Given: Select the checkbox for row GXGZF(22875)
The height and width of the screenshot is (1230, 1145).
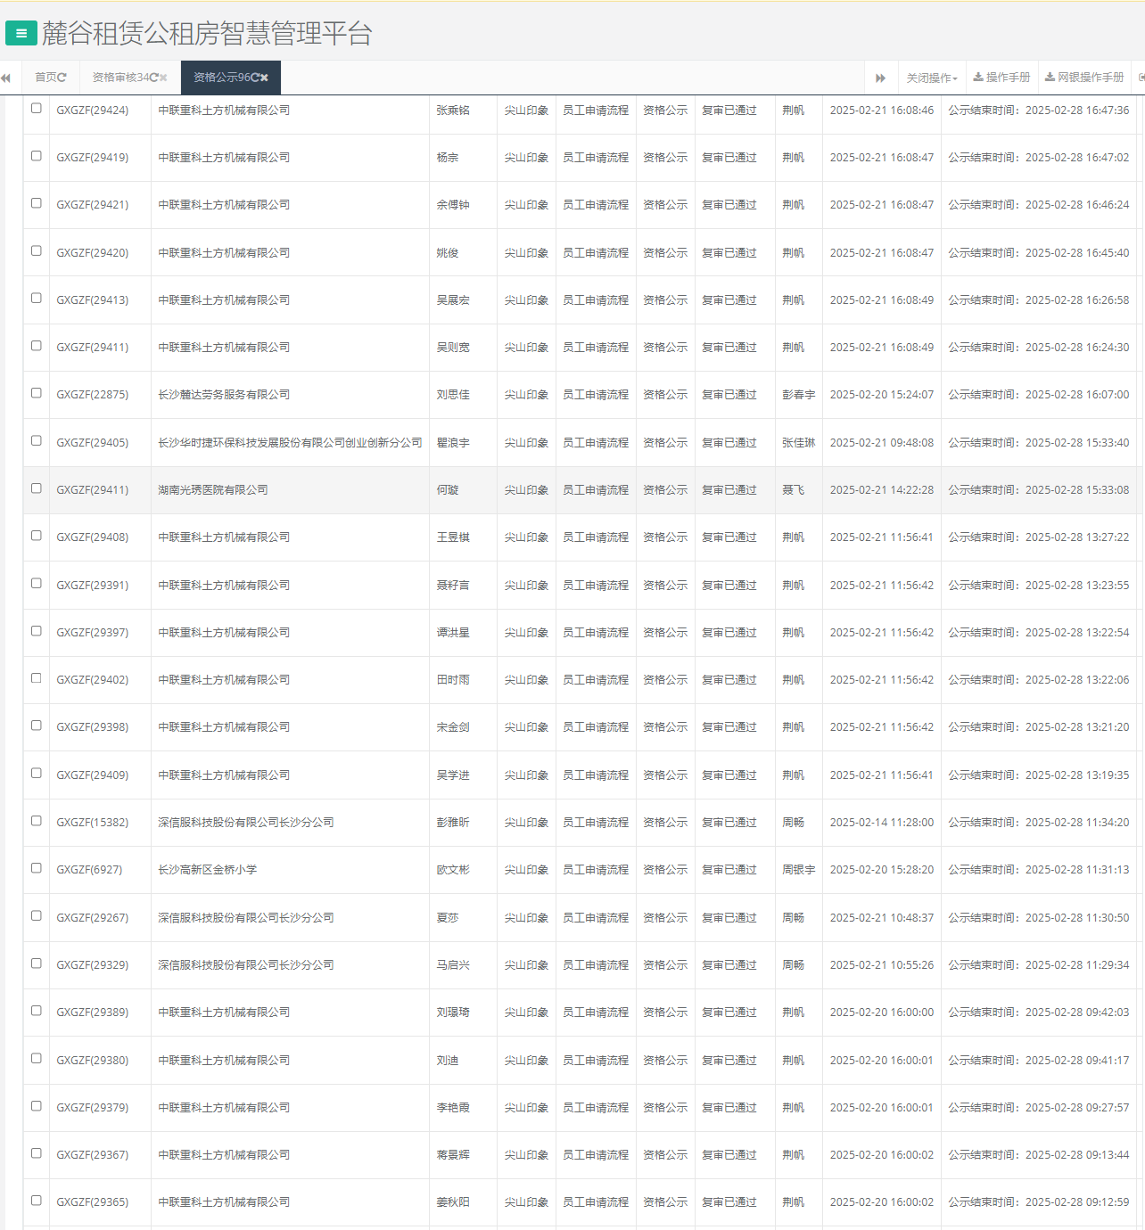Looking at the screenshot, I should click(37, 393).
